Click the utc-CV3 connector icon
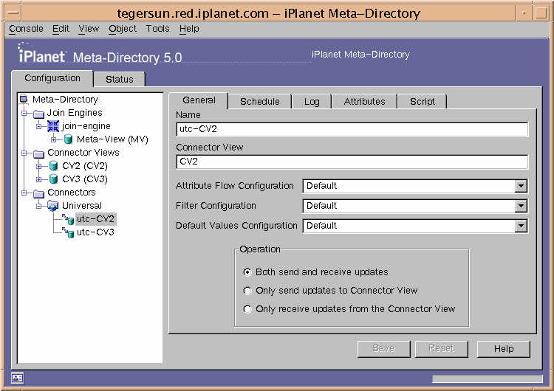The height and width of the screenshot is (391, 554). click(68, 232)
